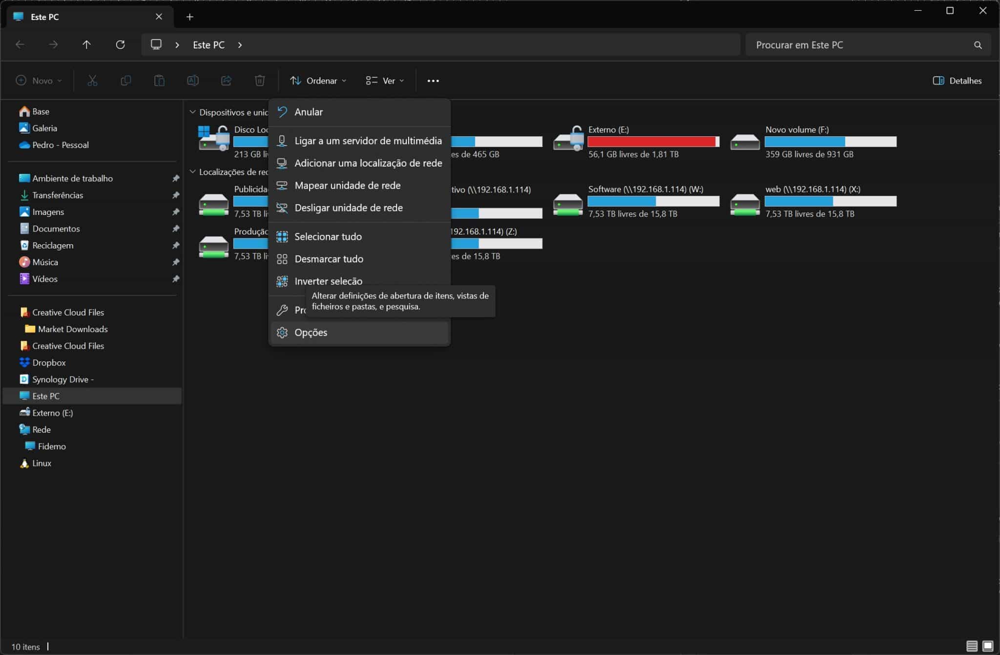Collapse the Dispositivos e unidades group
The height and width of the screenshot is (655, 1000).
tap(192, 112)
